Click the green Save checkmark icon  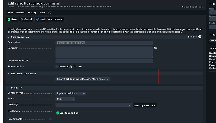pos(9,19)
